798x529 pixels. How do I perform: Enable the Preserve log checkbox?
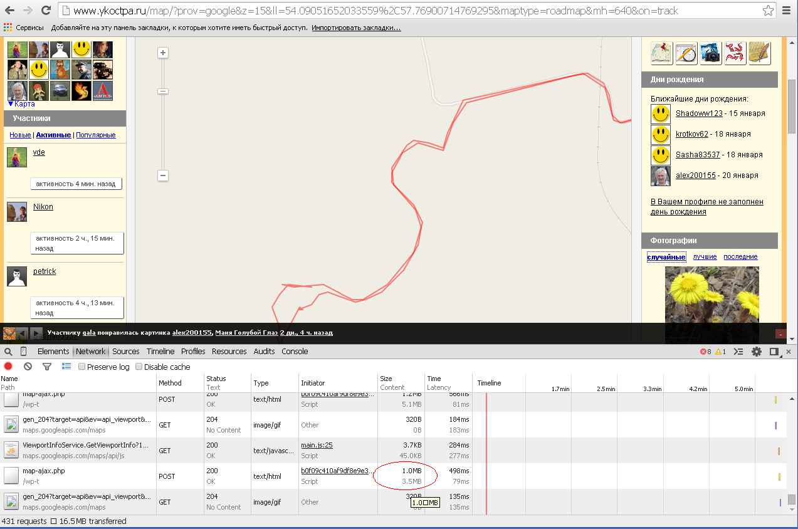(x=82, y=367)
